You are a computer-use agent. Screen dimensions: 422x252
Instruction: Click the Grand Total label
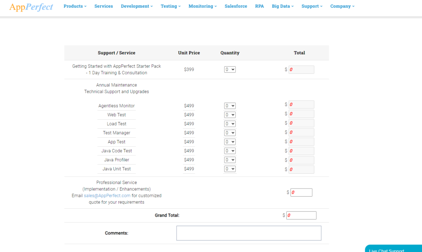pyautogui.click(x=167, y=215)
